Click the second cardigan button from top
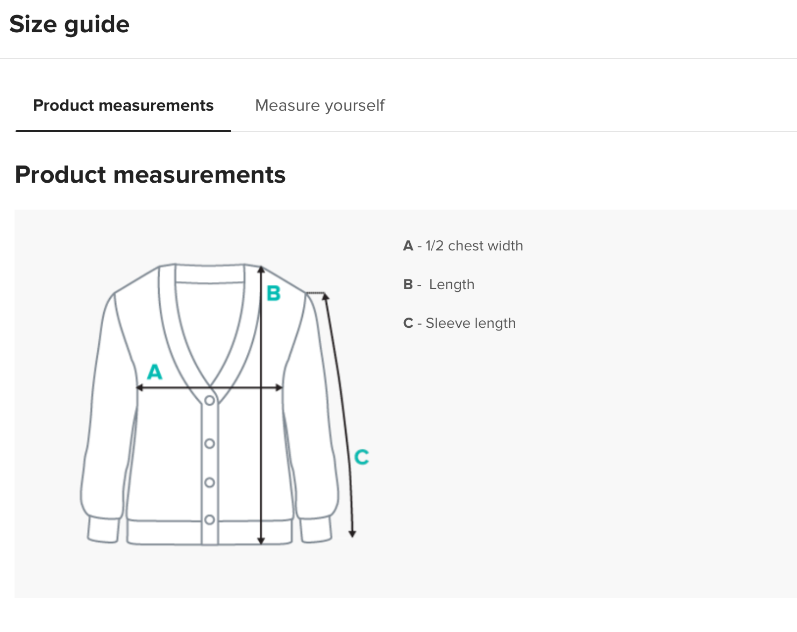This screenshot has width=797, height=632. click(210, 443)
